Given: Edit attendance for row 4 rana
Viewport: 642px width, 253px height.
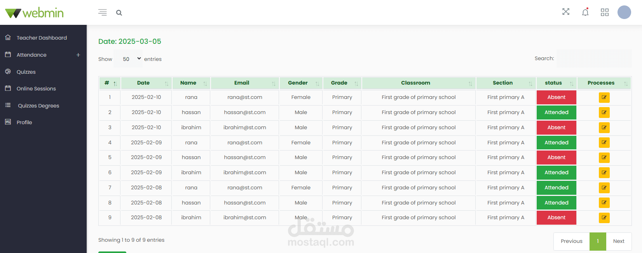Looking at the screenshot, I should pyautogui.click(x=604, y=142).
